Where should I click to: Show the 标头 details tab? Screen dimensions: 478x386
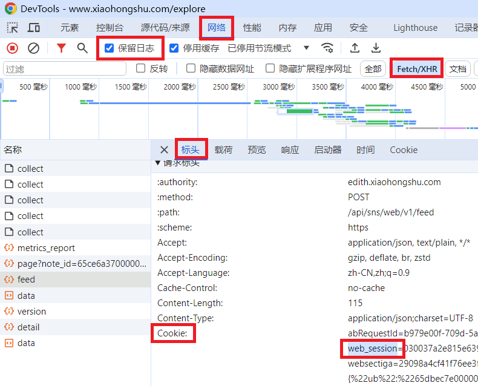coord(190,149)
